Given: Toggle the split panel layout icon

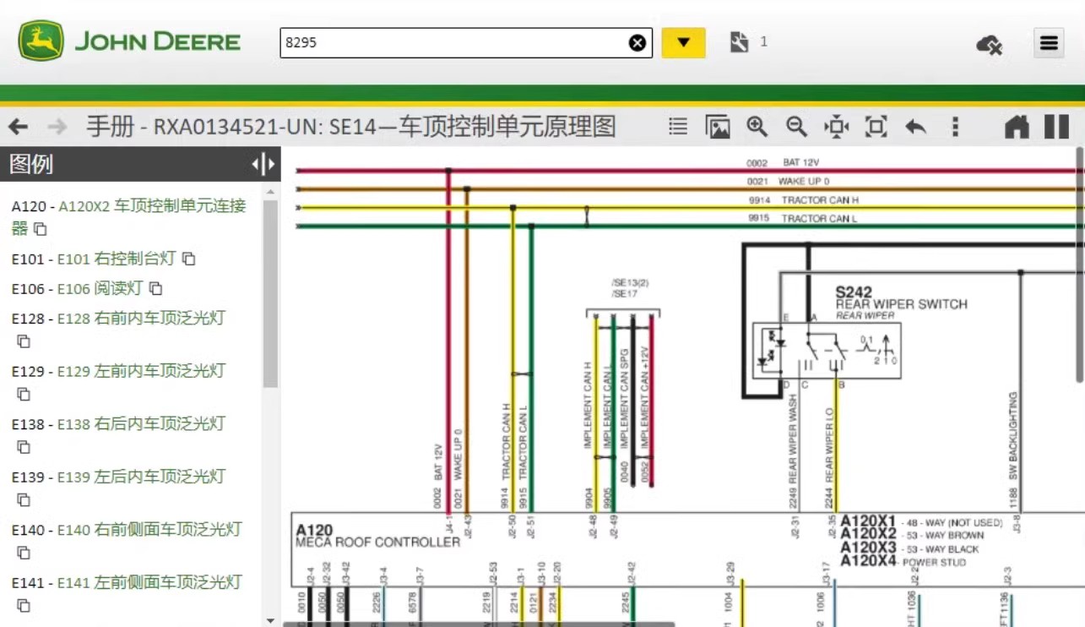Looking at the screenshot, I should tap(1056, 127).
